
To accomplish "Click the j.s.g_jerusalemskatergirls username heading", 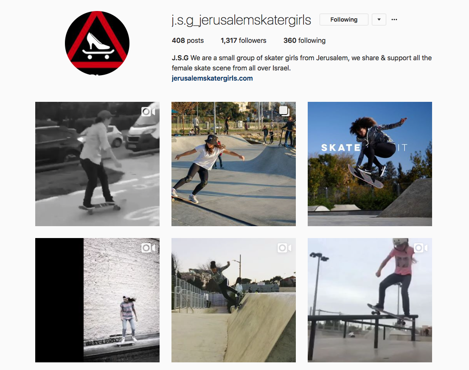I will (242, 20).
